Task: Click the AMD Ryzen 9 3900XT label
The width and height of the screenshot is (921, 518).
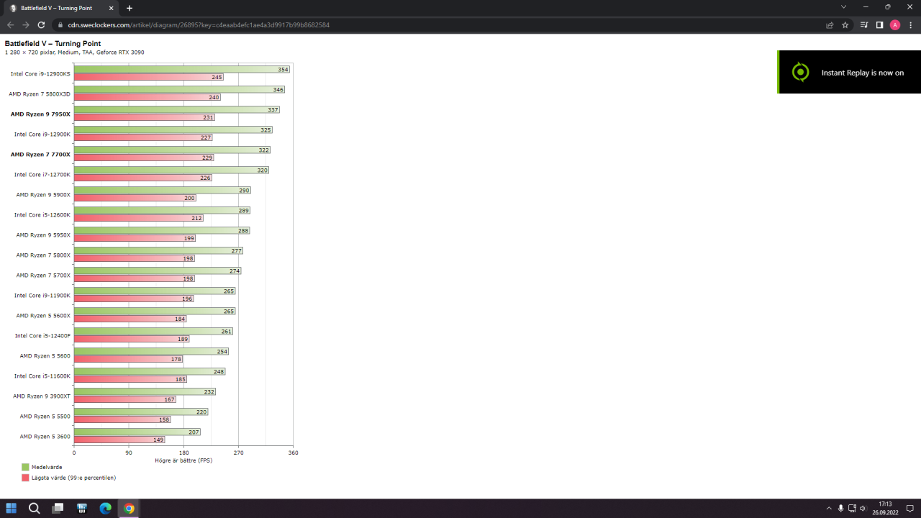Action: [42, 396]
